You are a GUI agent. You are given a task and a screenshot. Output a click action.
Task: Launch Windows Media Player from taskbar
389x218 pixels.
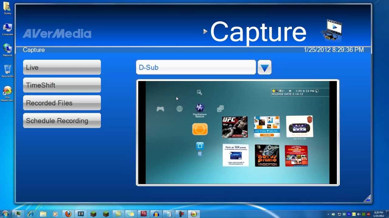click(55, 214)
